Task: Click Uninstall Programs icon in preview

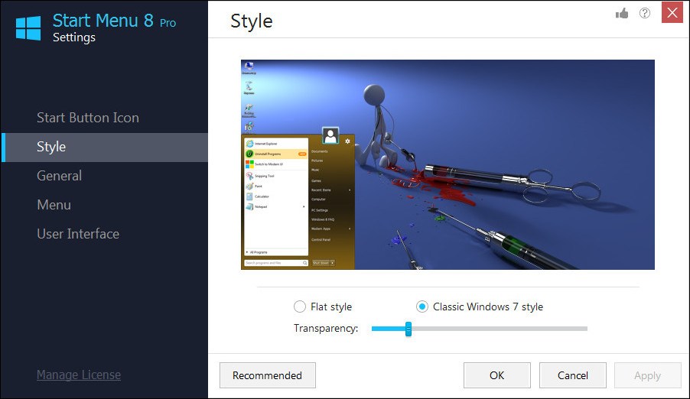Action: click(x=249, y=154)
